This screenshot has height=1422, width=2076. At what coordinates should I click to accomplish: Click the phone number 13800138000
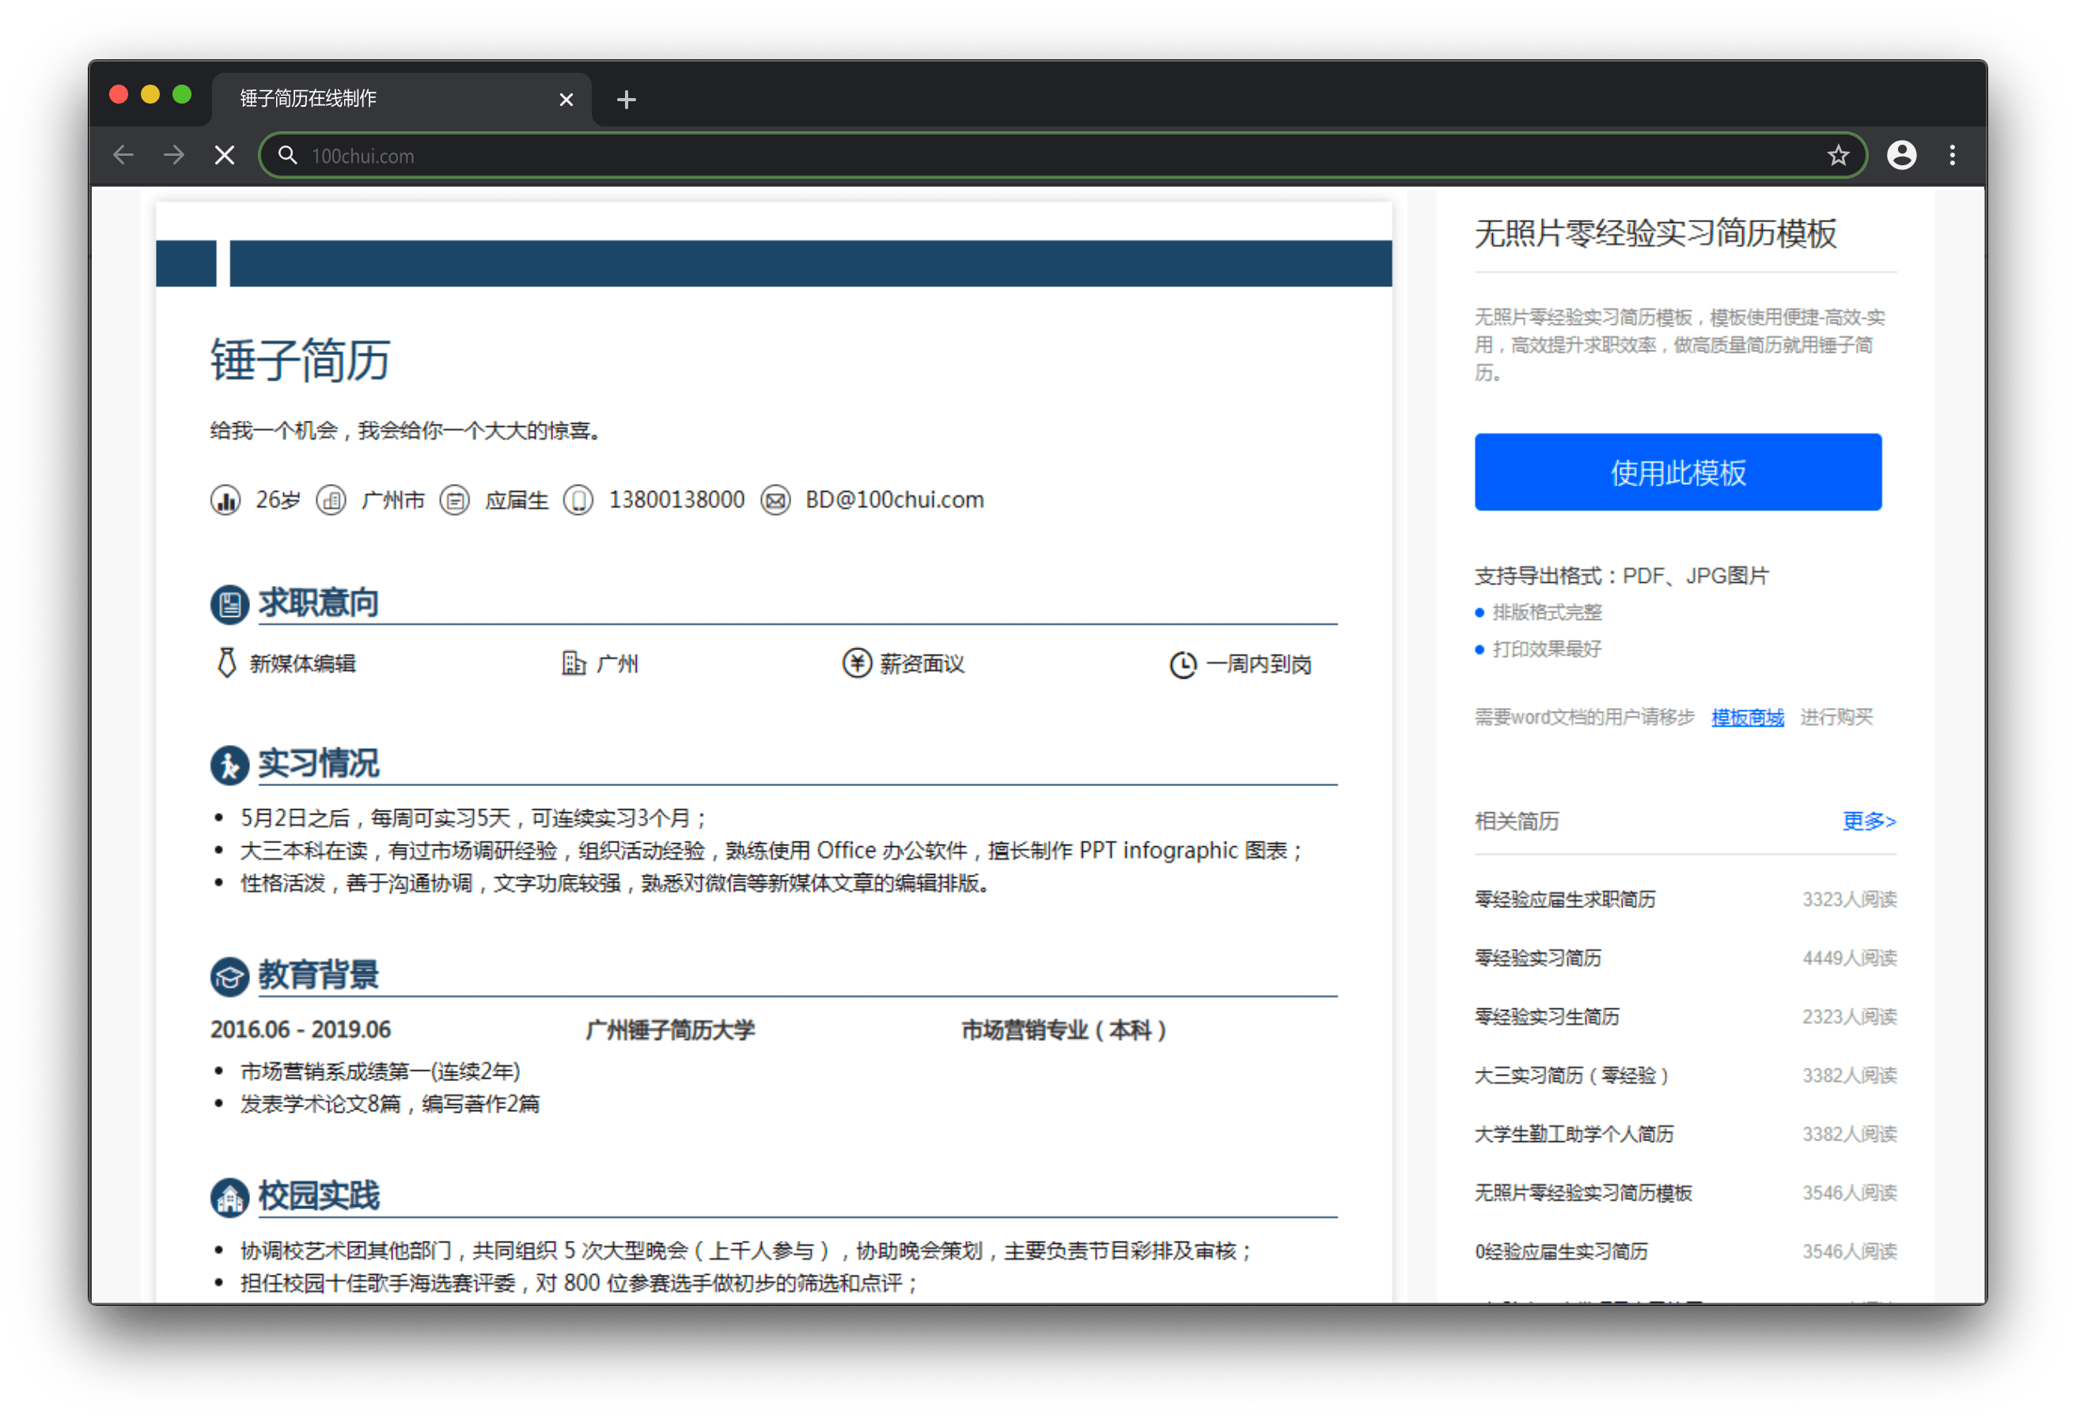[676, 500]
